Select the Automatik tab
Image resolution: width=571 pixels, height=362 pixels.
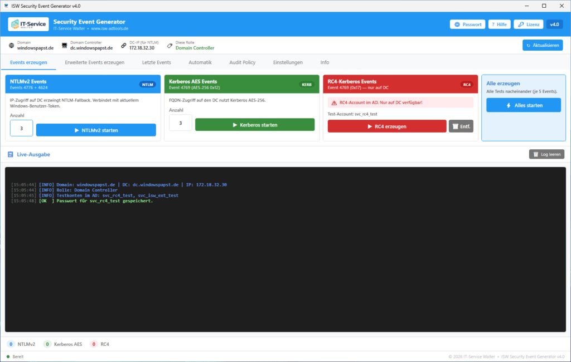point(200,62)
